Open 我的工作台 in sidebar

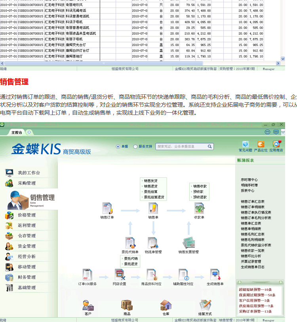coord(29,173)
